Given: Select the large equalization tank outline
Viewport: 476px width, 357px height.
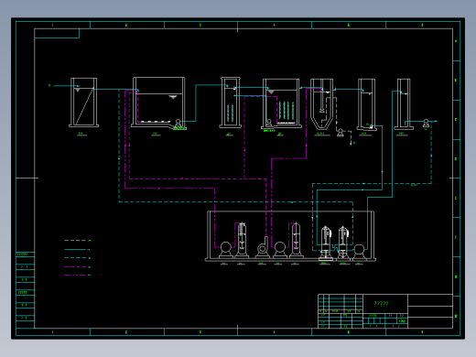Looking at the screenshot, I should pyautogui.click(x=158, y=103).
